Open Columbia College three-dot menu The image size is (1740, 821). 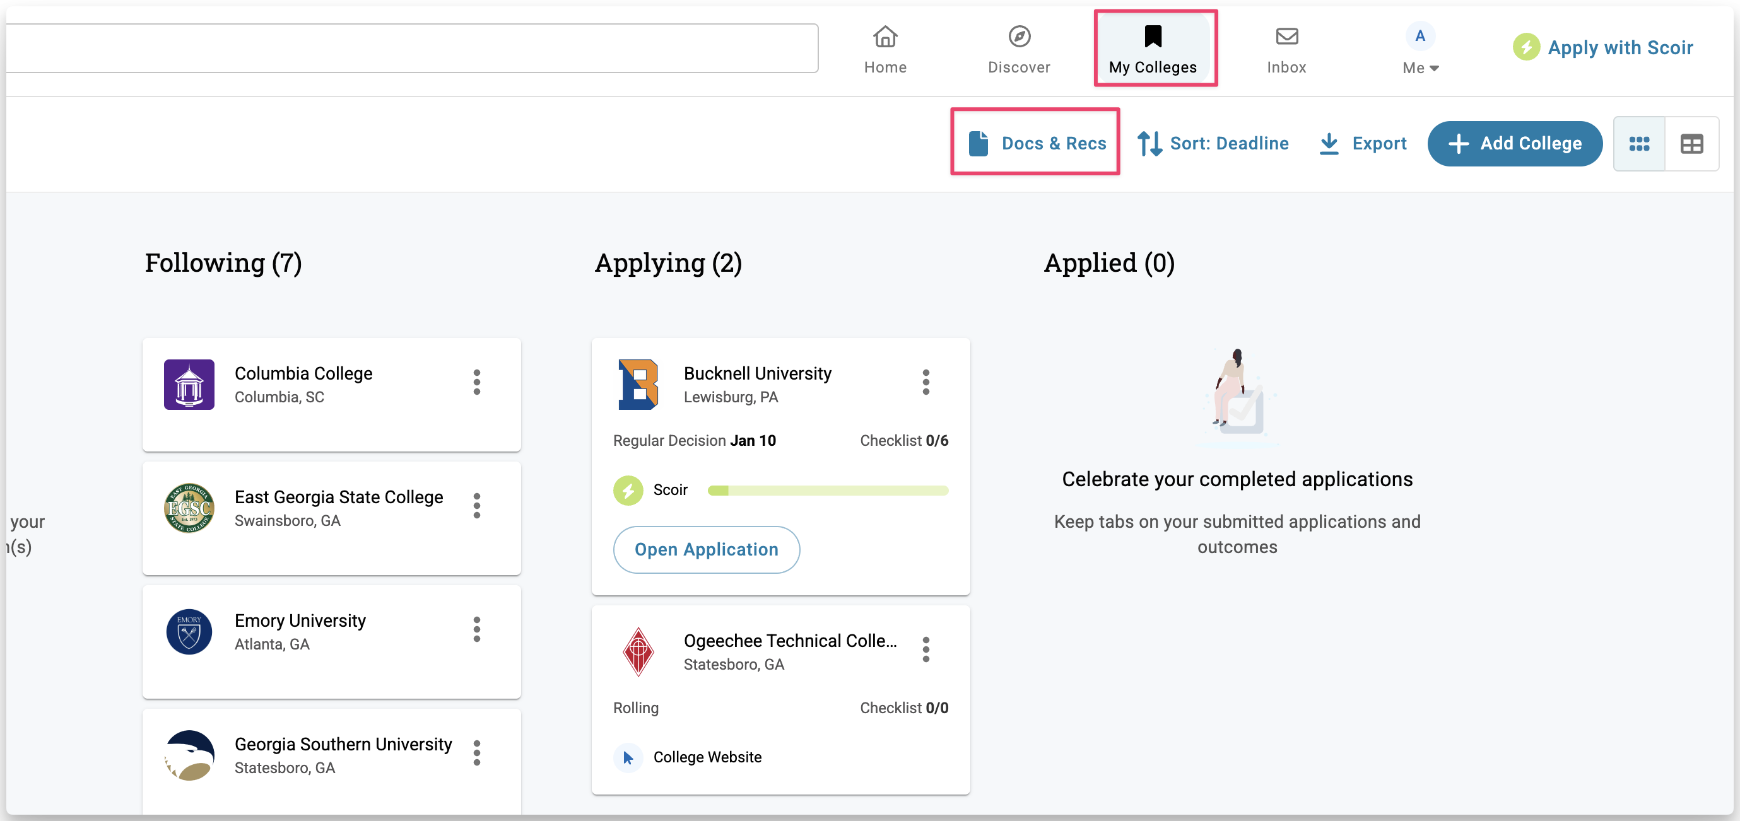tap(477, 382)
